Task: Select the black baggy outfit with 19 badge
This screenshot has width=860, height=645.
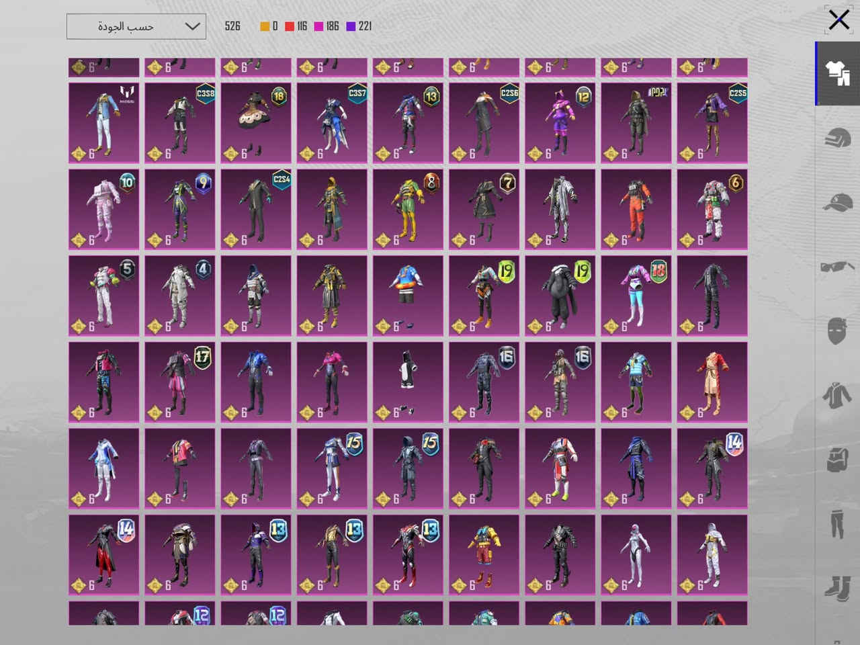Action: click(x=560, y=296)
